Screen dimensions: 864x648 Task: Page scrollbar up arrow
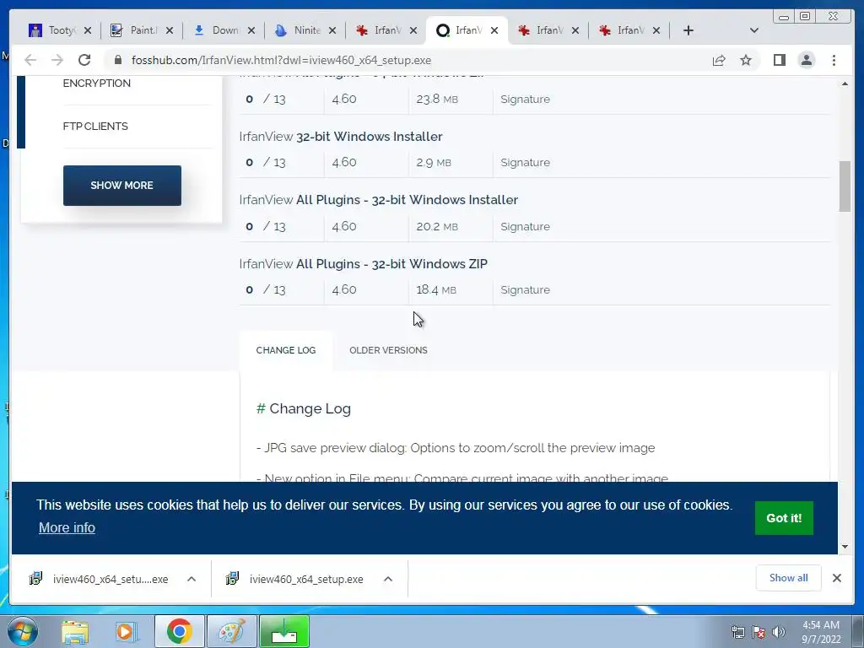point(845,84)
